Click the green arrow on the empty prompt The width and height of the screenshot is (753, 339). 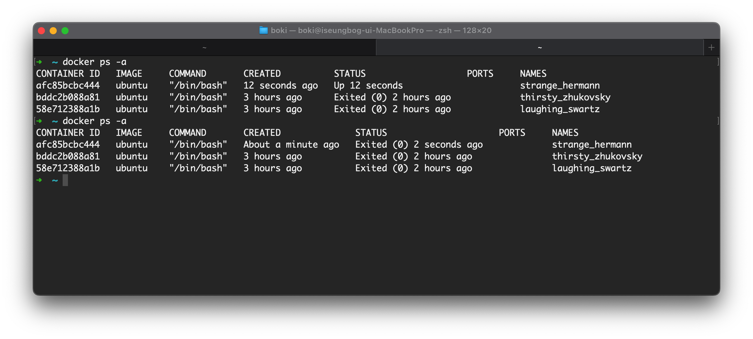pos(39,180)
